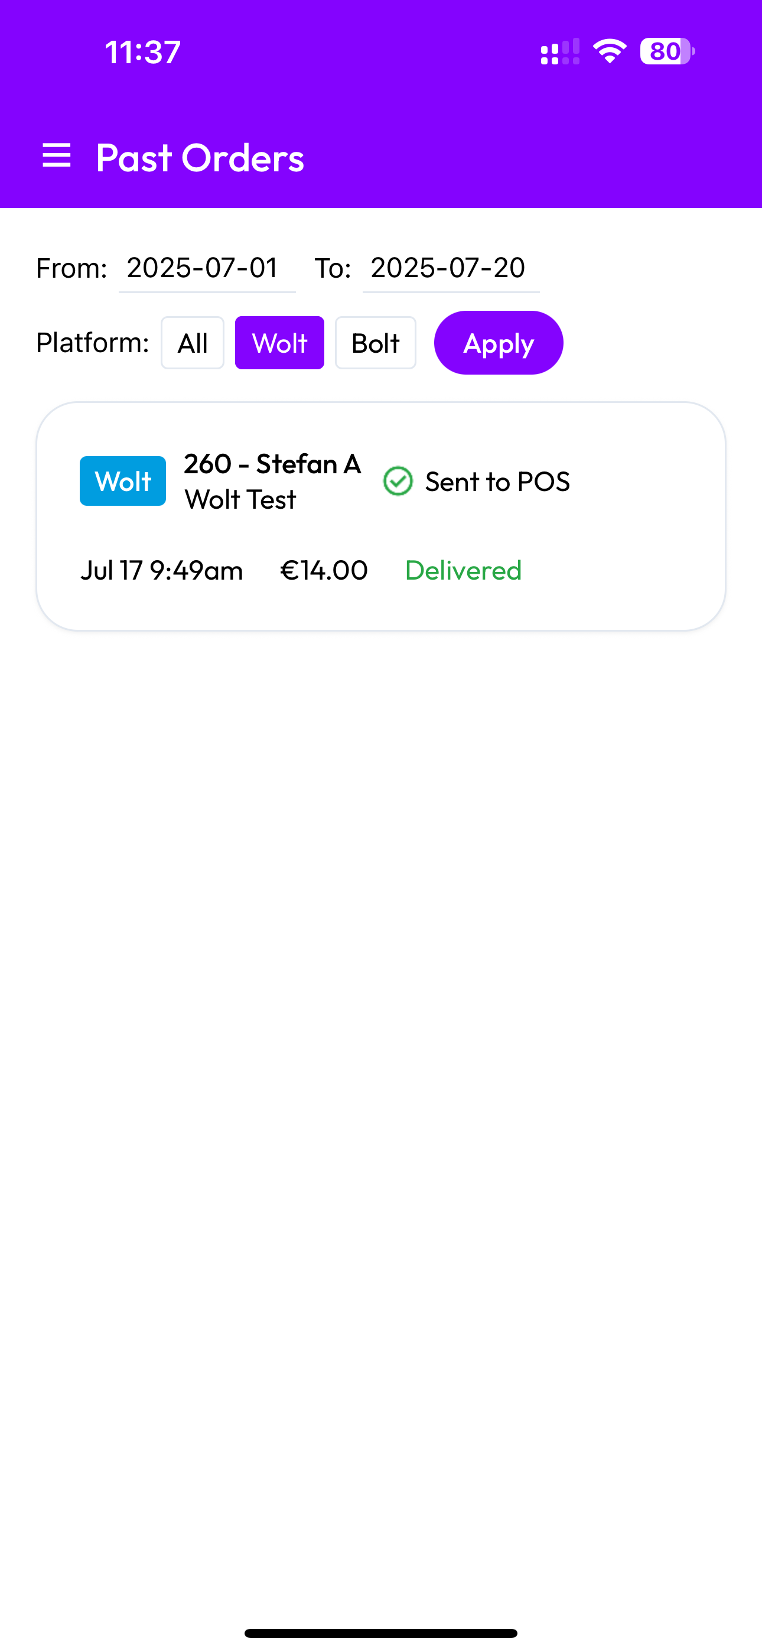
Task: Select the Bolt platform filter
Action: coord(375,343)
